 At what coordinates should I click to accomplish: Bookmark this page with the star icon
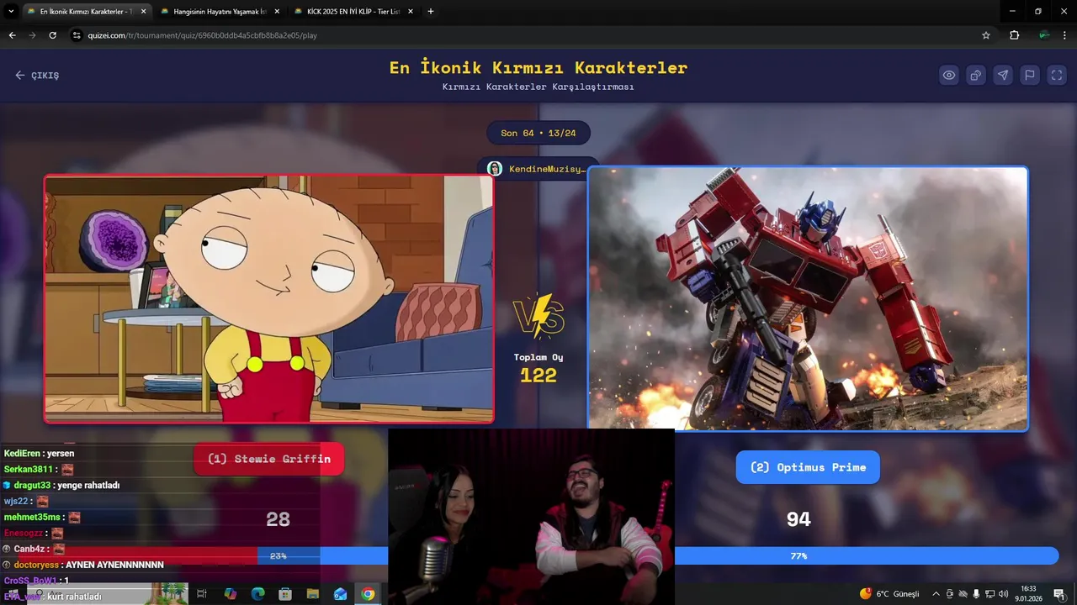click(x=986, y=35)
